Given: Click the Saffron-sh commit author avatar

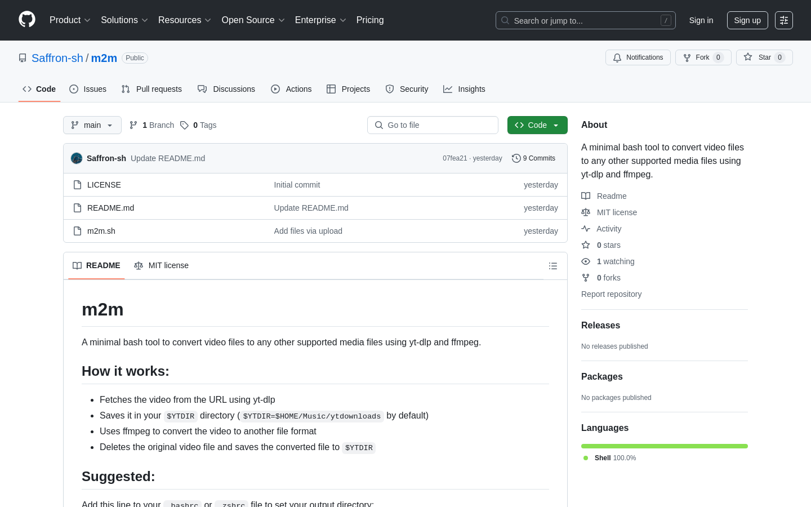Looking at the screenshot, I should pyautogui.click(x=77, y=158).
